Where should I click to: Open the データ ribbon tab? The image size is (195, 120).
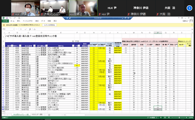(43, 21)
